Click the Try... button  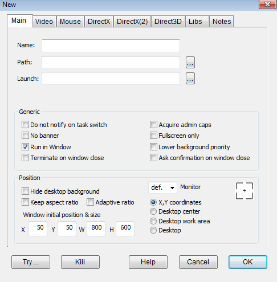31,262
